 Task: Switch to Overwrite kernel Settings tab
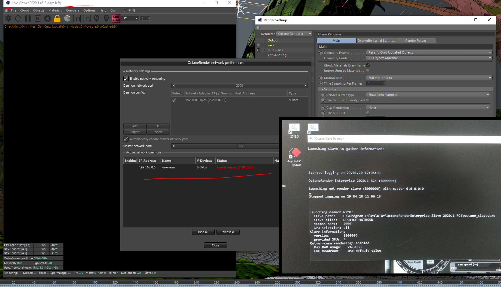tap(376, 41)
